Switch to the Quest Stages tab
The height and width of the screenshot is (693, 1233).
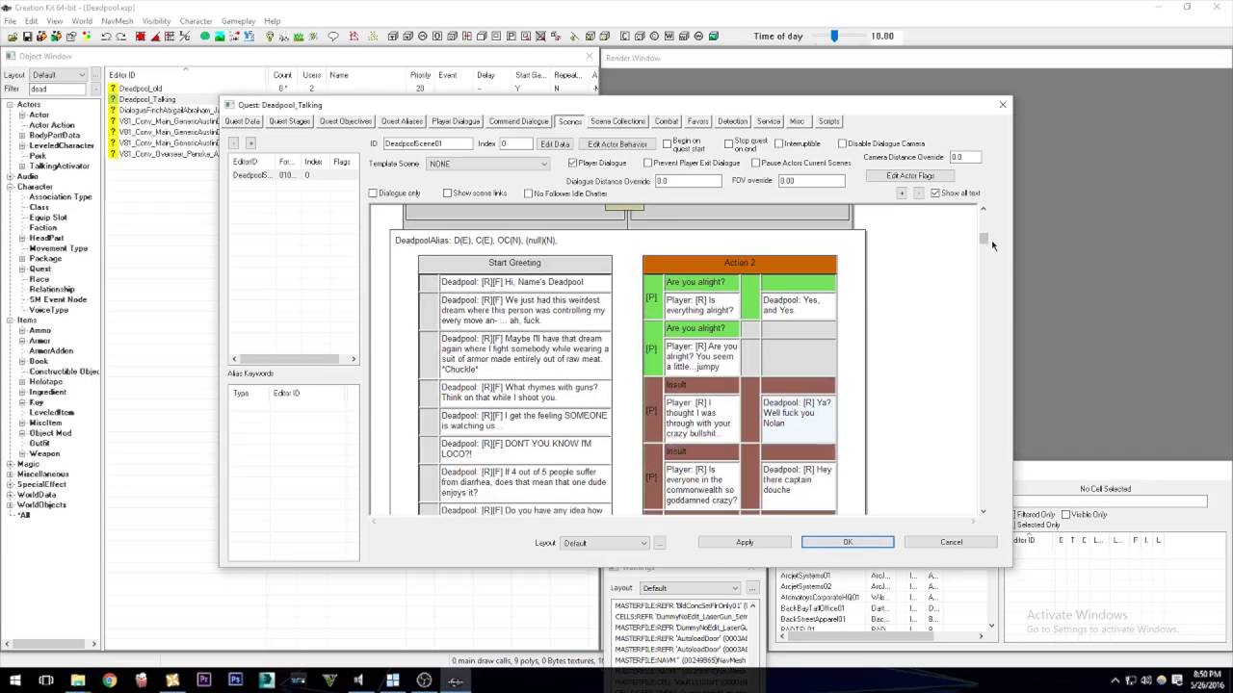289,121
